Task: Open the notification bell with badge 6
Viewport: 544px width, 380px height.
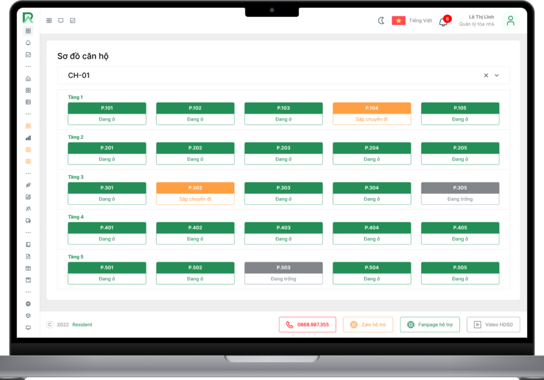Action: (x=444, y=22)
